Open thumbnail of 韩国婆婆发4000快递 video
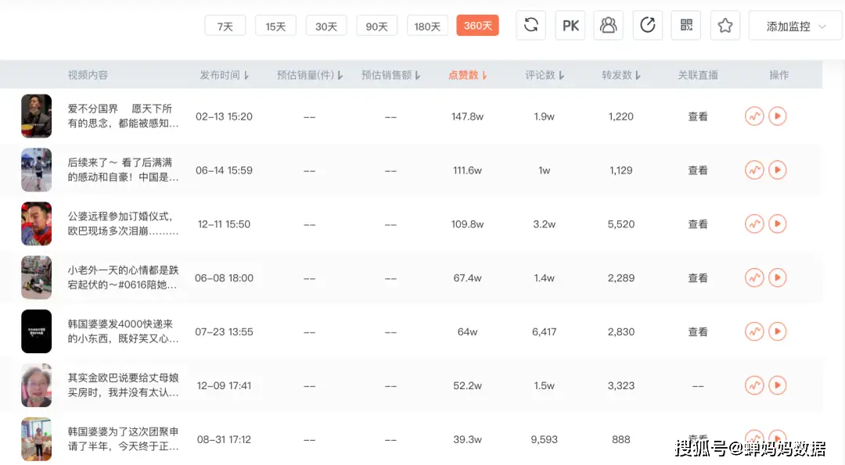Viewport: 845px width, 465px height. point(36,331)
